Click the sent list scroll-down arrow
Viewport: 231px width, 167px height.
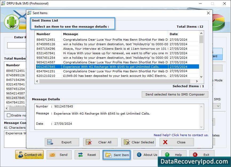coord(201,77)
